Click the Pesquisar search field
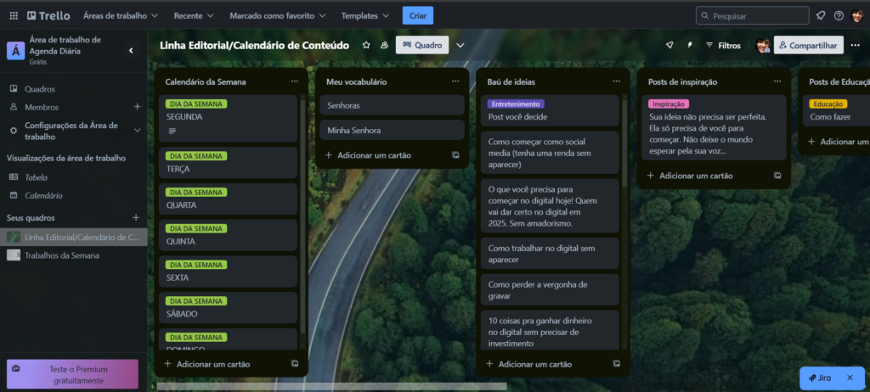 [753, 15]
